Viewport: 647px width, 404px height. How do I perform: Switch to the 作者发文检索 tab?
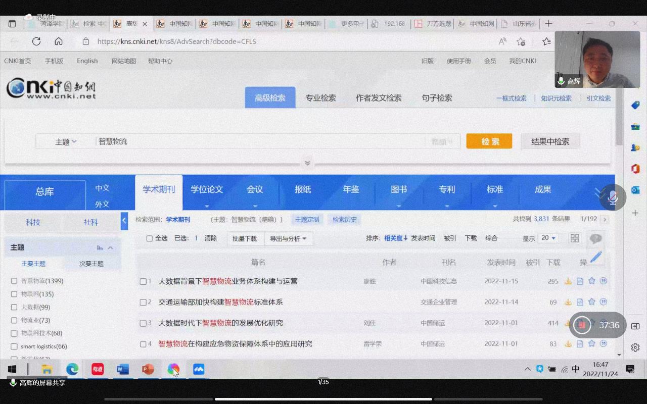click(379, 98)
